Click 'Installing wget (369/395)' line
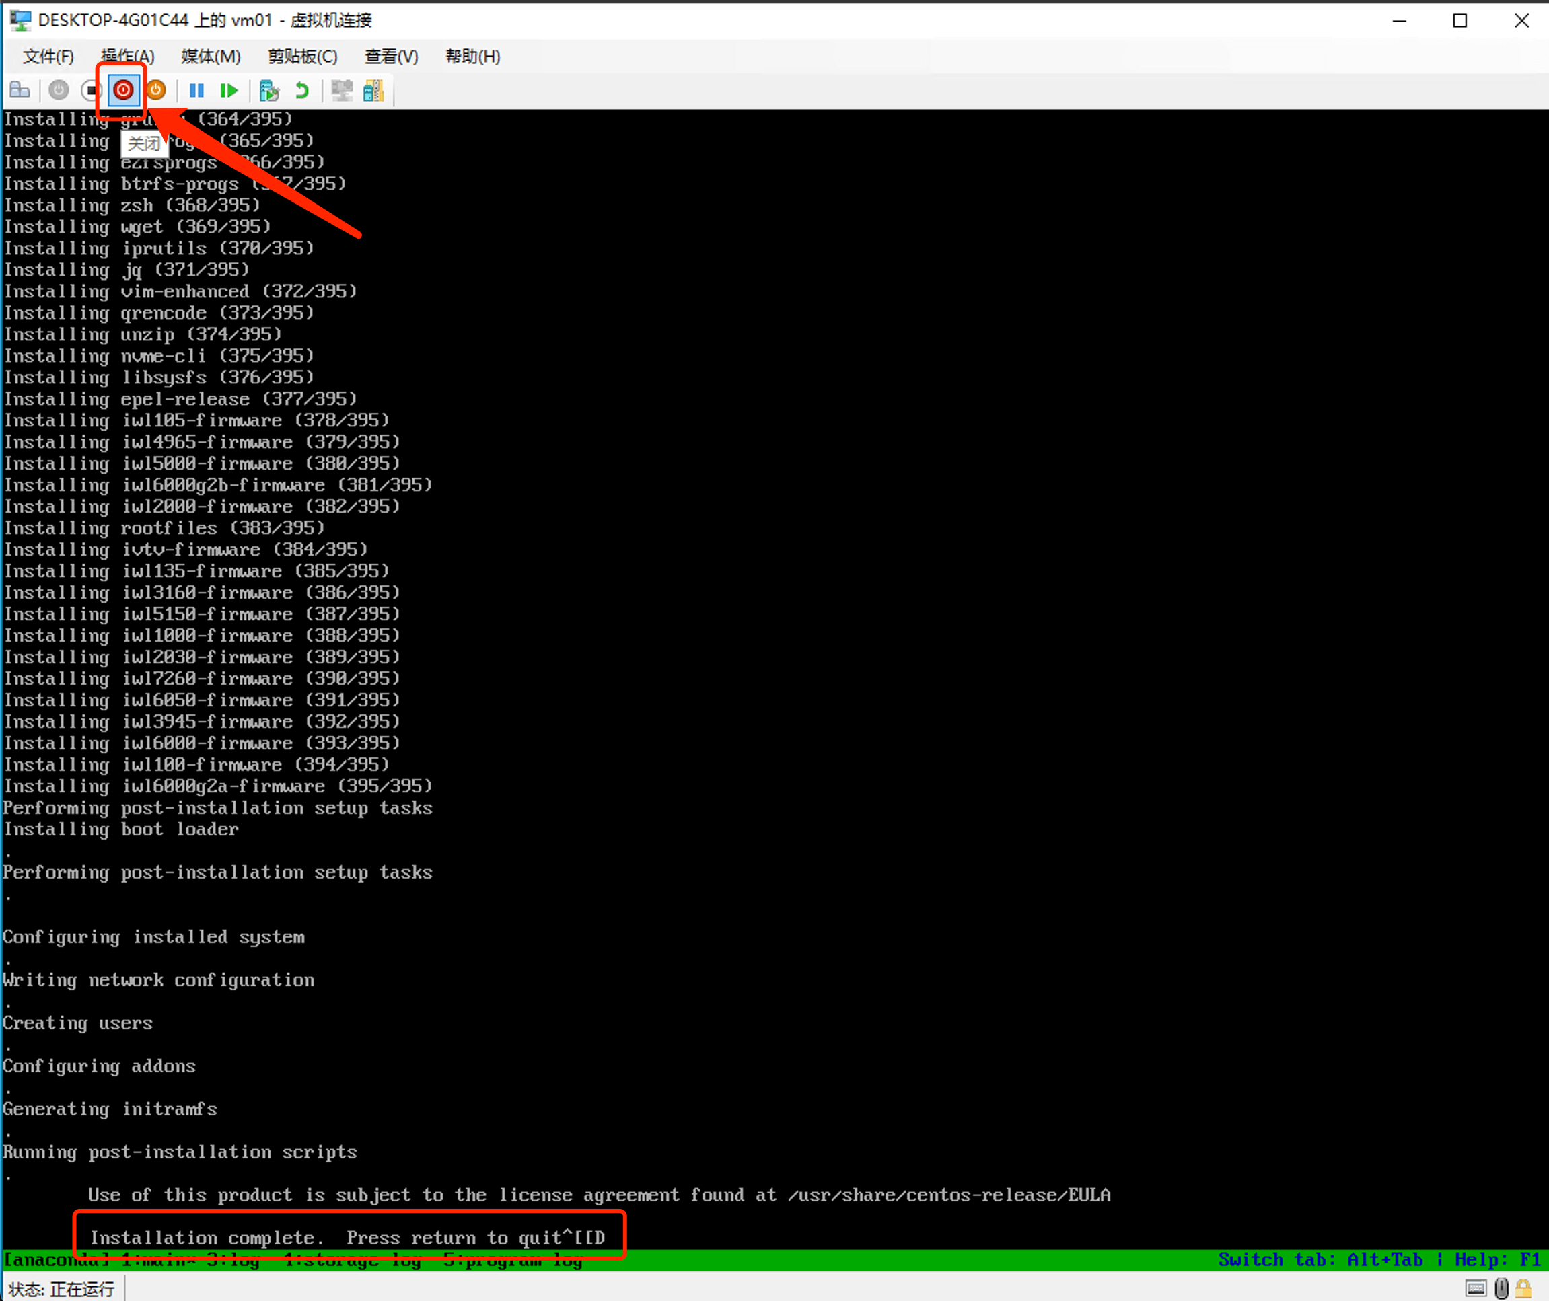The width and height of the screenshot is (1549, 1301). coord(137,227)
